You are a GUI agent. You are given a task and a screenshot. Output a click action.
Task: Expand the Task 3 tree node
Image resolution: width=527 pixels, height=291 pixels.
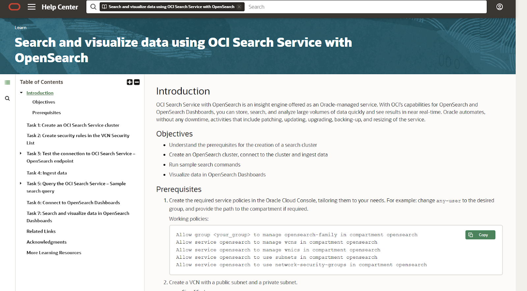point(21,153)
